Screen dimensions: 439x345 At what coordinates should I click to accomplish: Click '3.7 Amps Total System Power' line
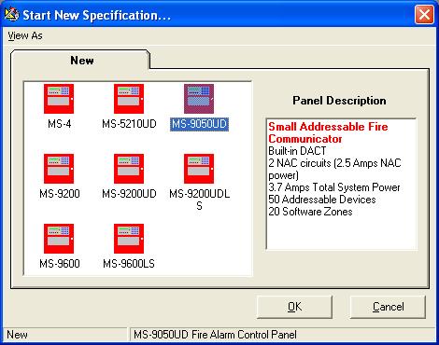(334, 187)
